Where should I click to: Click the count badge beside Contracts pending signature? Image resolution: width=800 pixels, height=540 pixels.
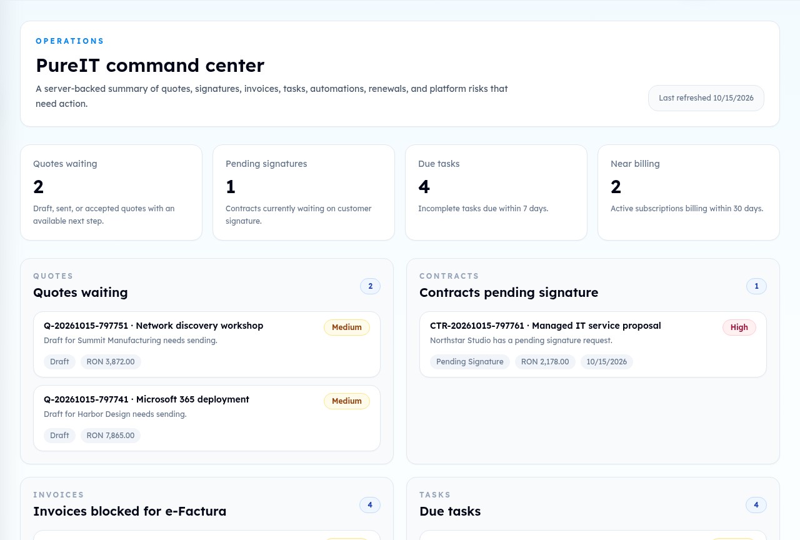[756, 286]
